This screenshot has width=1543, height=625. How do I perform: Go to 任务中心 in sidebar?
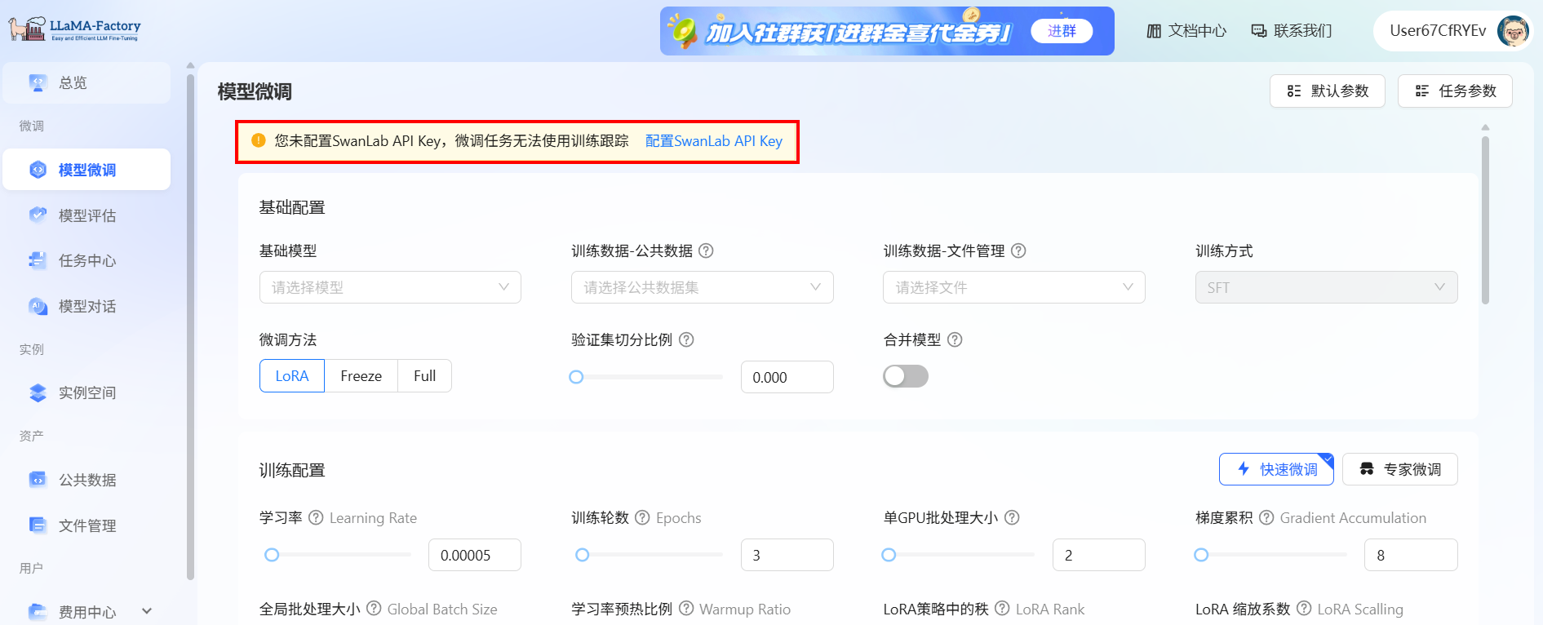click(x=87, y=261)
